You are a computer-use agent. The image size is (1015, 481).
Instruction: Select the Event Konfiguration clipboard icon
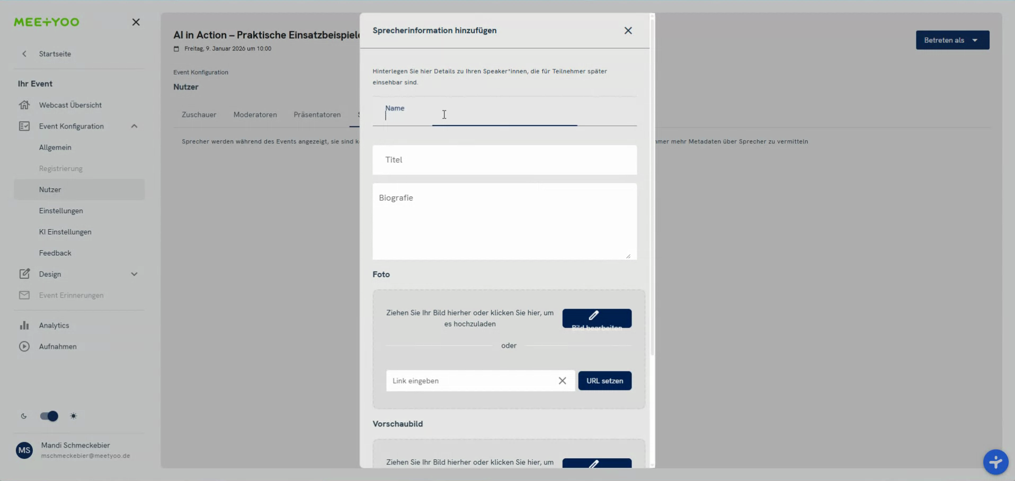tap(25, 126)
